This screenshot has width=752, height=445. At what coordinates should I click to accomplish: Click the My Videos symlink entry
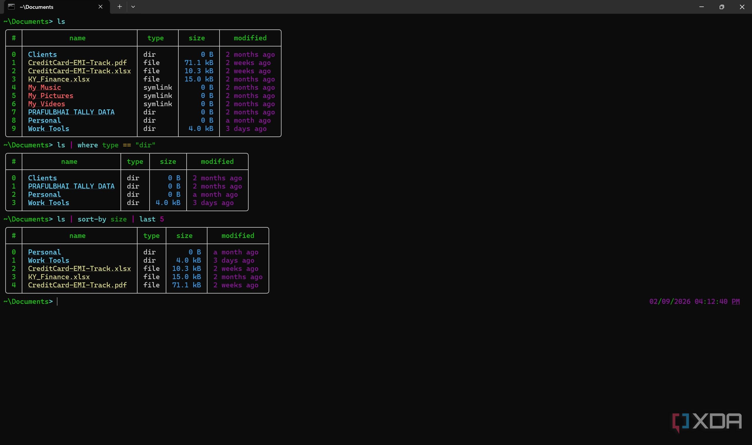click(46, 104)
